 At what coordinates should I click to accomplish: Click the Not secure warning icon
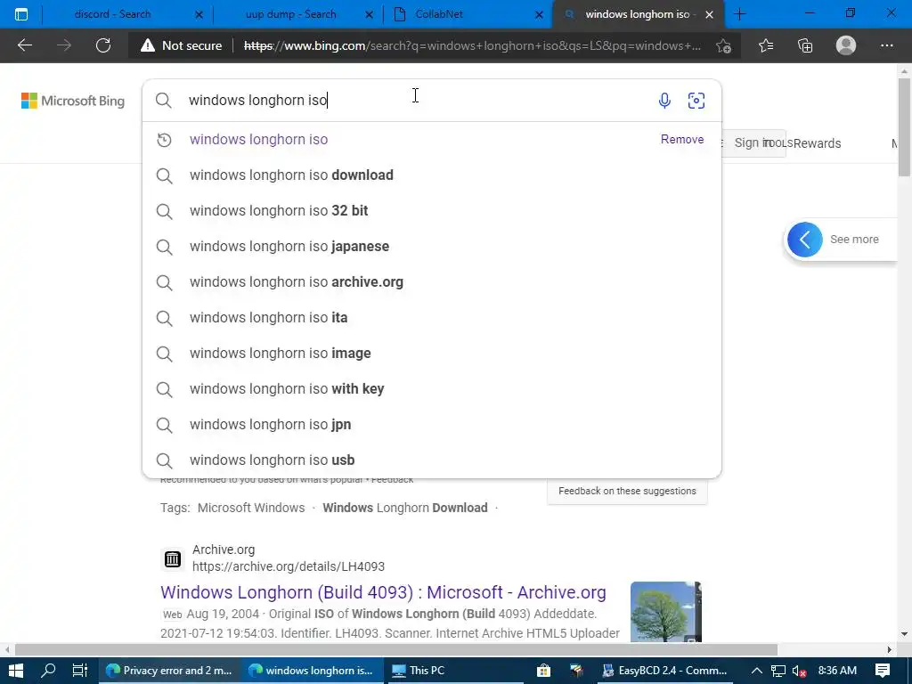(x=148, y=45)
